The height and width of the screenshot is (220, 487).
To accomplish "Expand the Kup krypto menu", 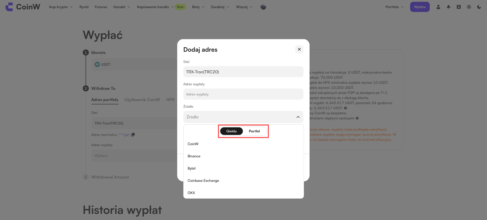I will pyautogui.click(x=61, y=7).
